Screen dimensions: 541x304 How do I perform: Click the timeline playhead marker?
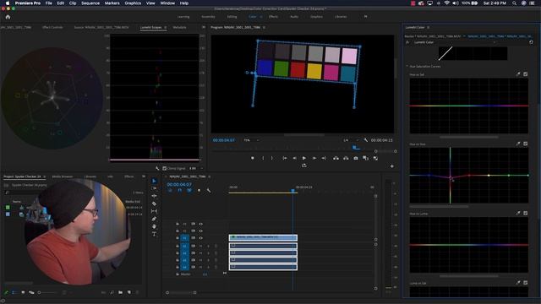[x=292, y=190]
